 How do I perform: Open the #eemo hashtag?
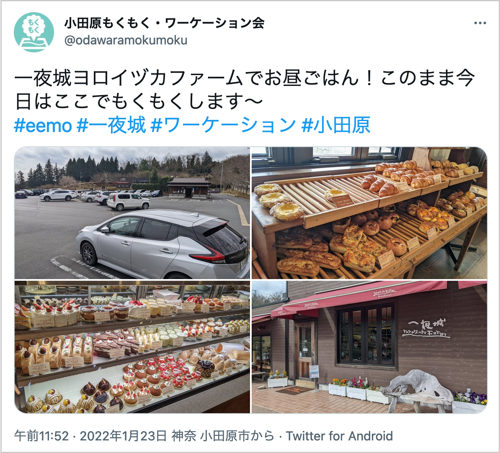point(43,125)
